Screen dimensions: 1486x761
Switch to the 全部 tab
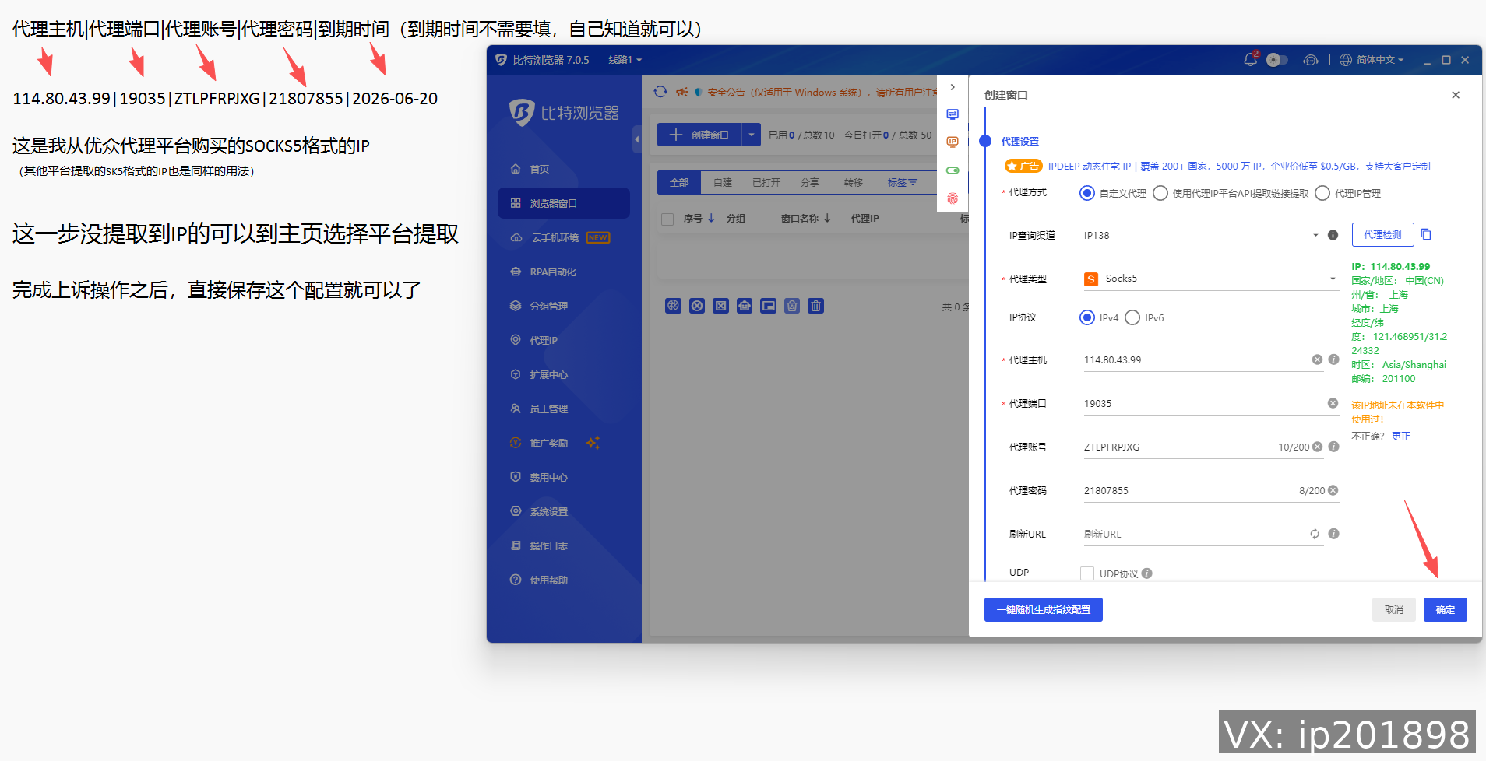coord(679,182)
